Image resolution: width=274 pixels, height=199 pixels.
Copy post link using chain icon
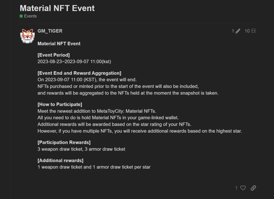(x=253, y=188)
